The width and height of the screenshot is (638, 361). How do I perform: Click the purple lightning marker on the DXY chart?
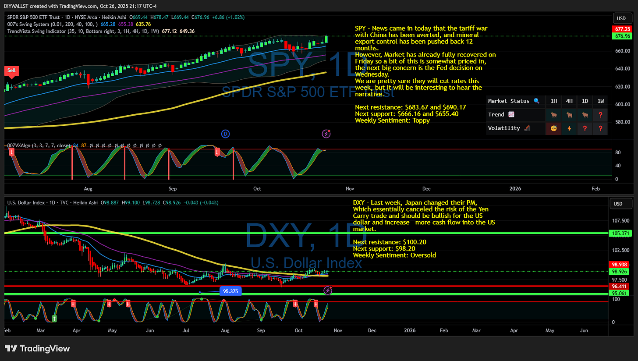point(328,290)
